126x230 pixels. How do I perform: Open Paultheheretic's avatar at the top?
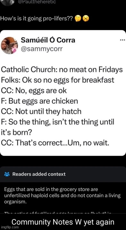8,2
